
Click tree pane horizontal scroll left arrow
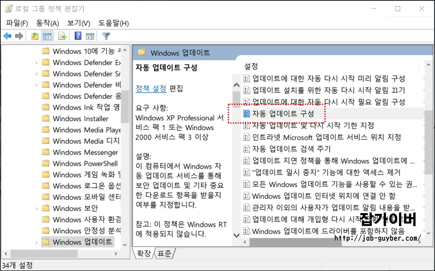click(x=6, y=254)
